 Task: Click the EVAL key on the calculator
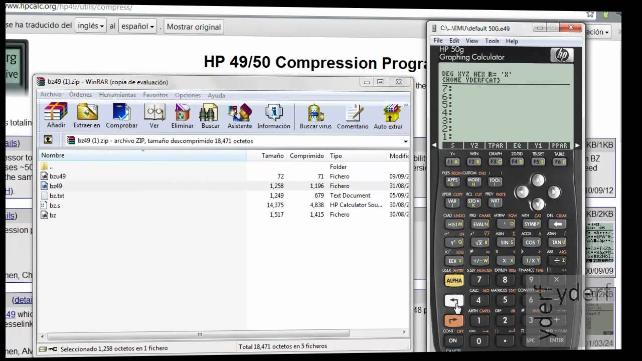480,224
